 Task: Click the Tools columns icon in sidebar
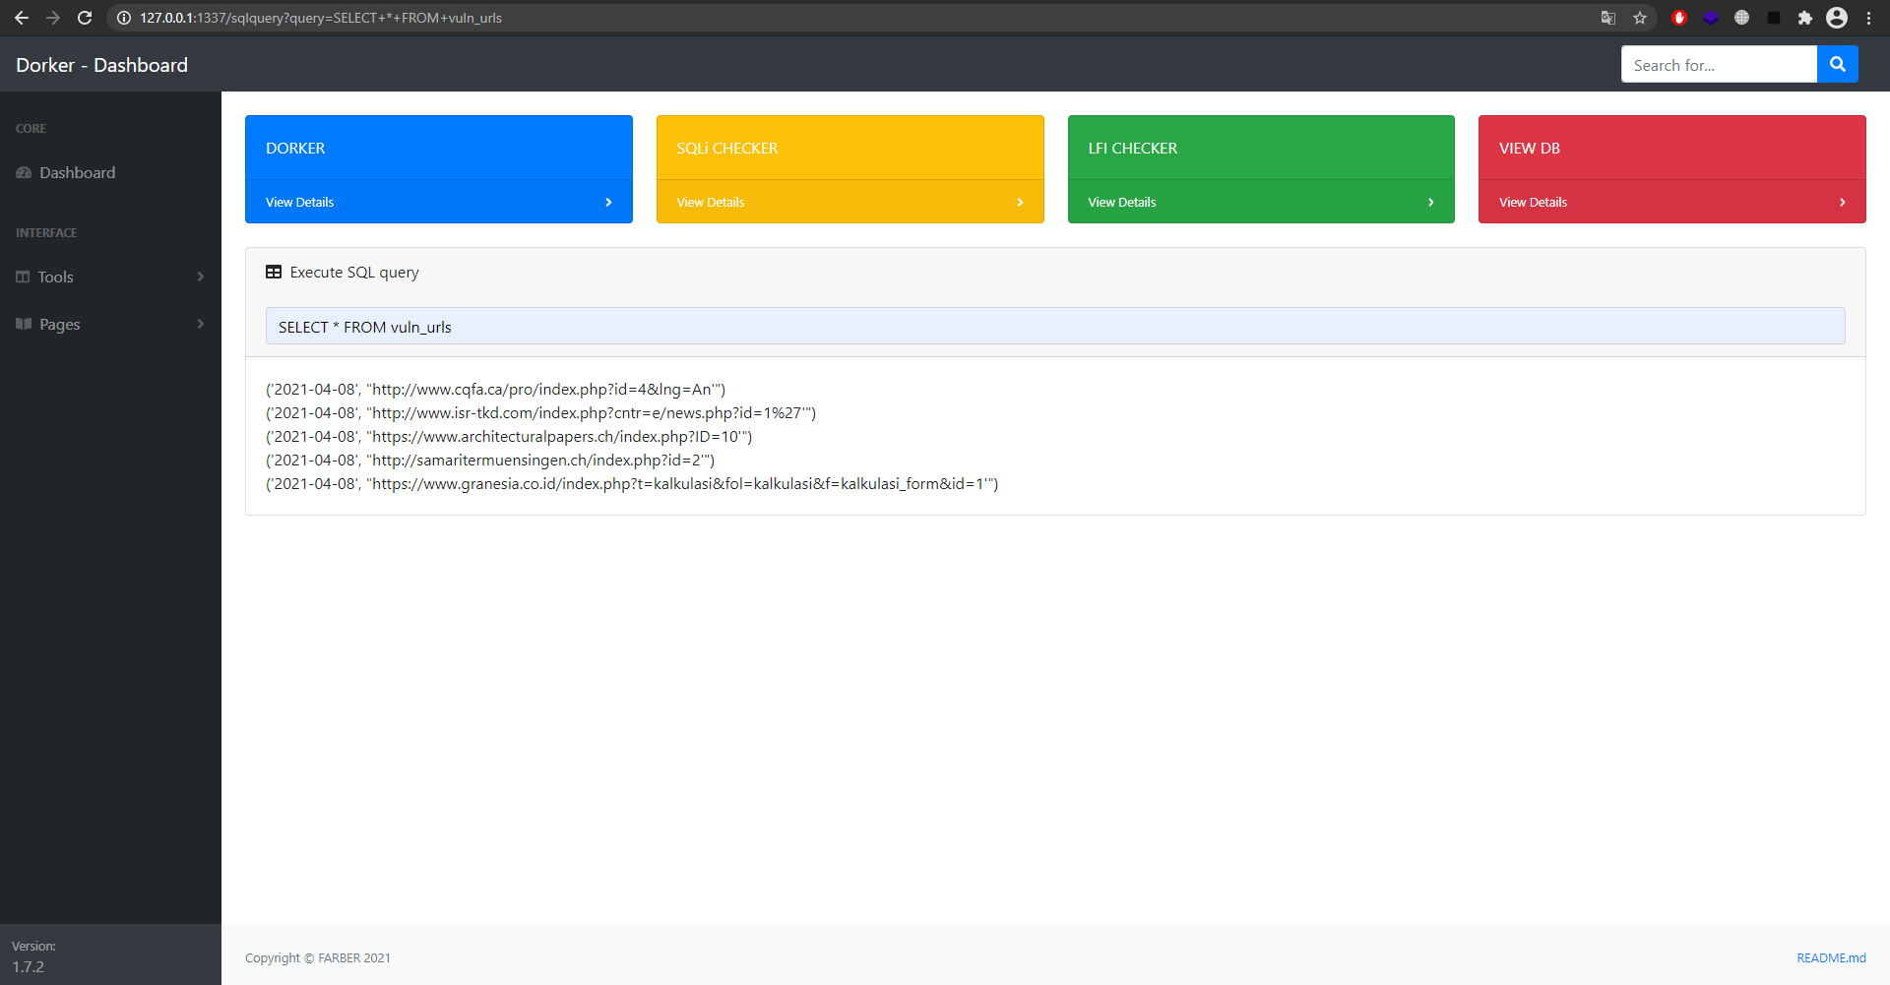pos(23,277)
